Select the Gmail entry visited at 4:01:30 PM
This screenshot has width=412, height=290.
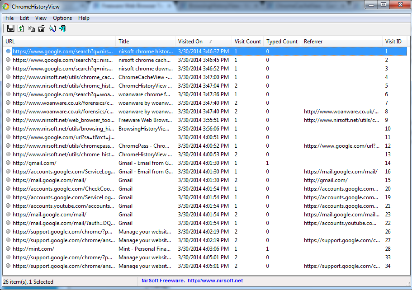68,180
